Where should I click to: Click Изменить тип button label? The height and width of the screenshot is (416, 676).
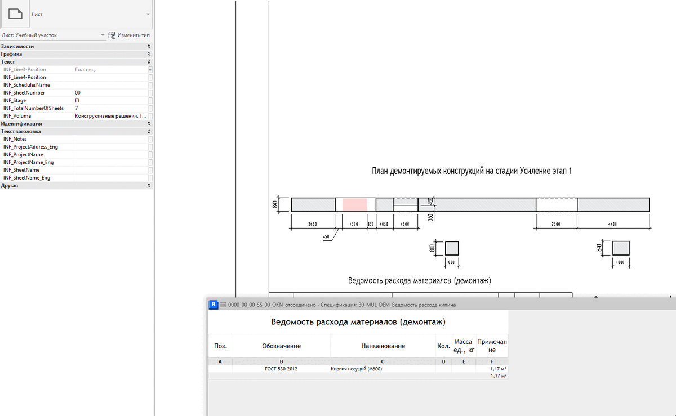(x=134, y=35)
